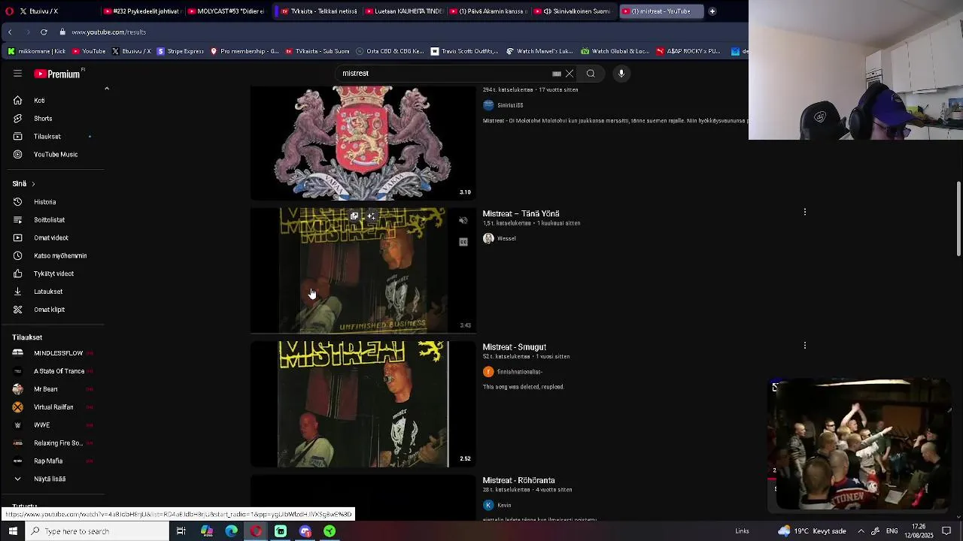Open the Mistreat - Smugut video title
This screenshot has width=963, height=541.
click(514, 347)
